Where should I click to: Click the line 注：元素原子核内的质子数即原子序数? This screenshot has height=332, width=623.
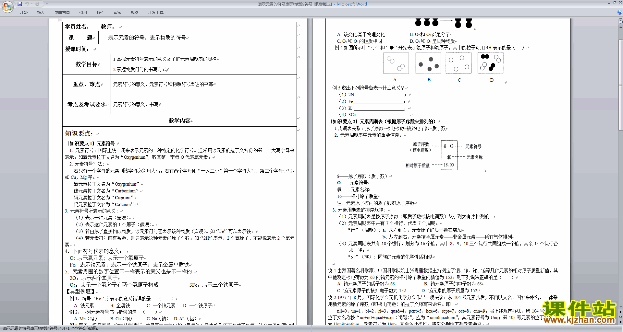375,203
